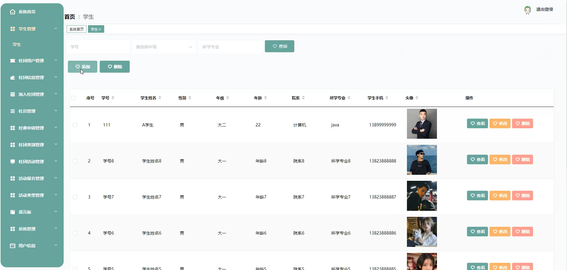Focus the 所学专业 search input
Screen dimensions: 567x270
click(230, 47)
